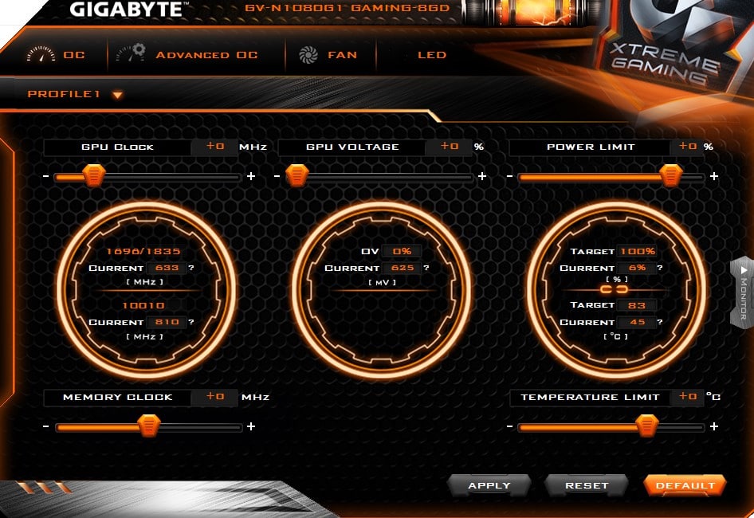Image resolution: width=754 pixels, height=518 pixels.
Task: Expand the Monitor side panel
Action: coord(742,291)
